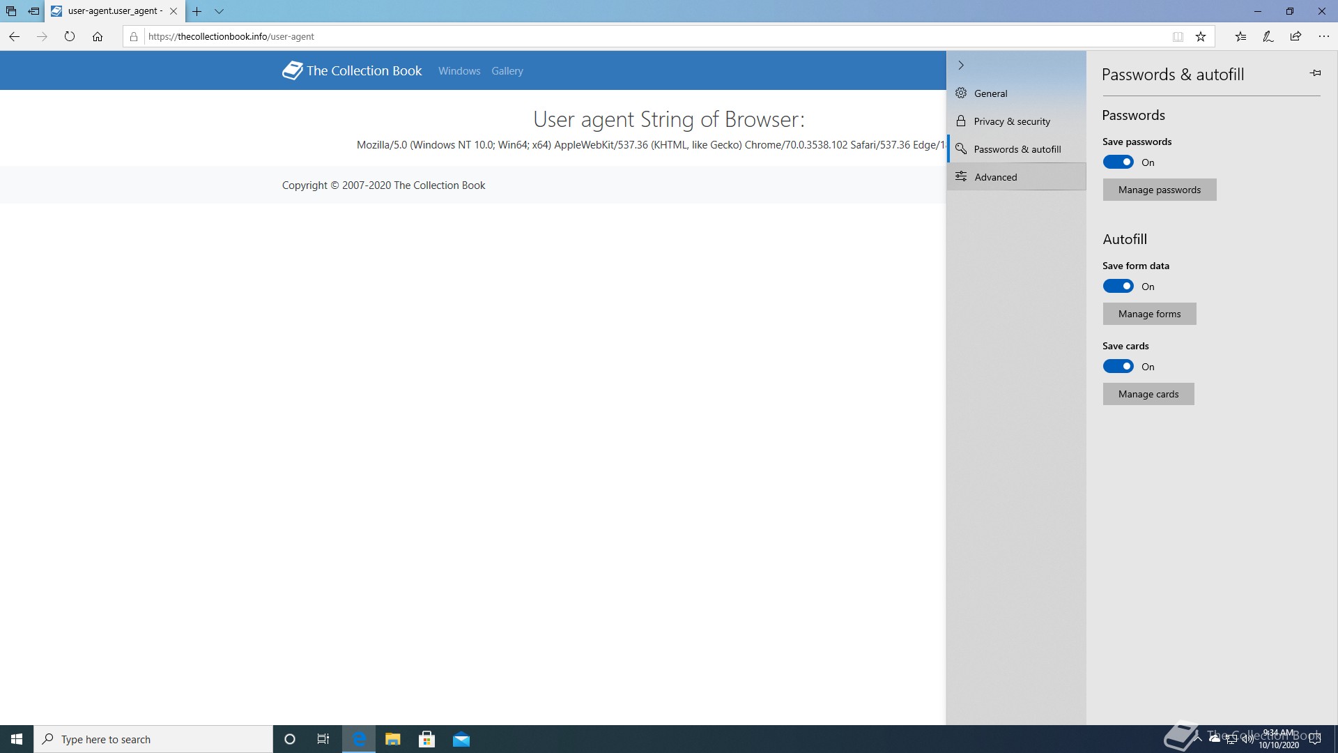
Task: Toggle Save cards off
Action: point(1118,366)
